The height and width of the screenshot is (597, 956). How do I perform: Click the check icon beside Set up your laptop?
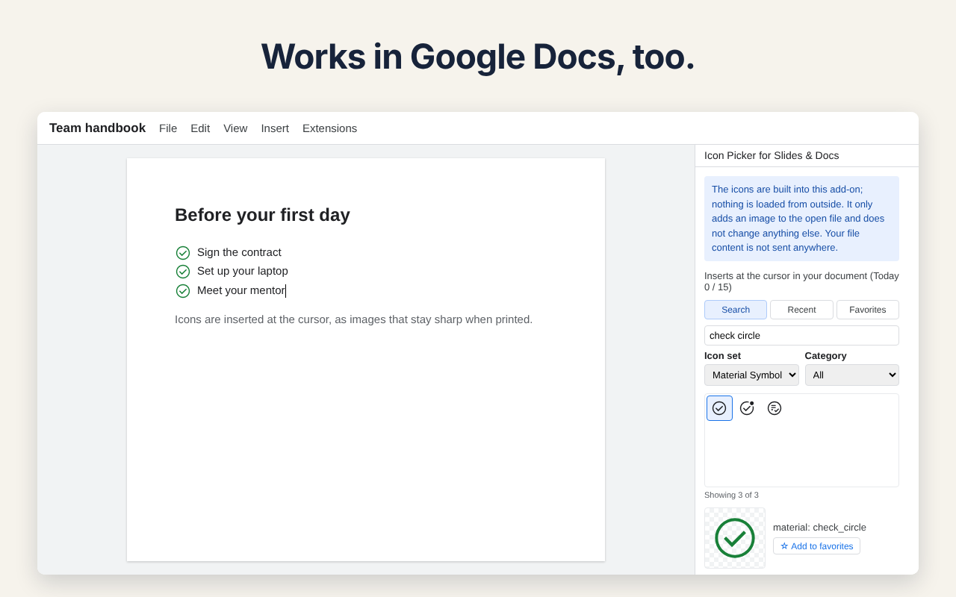click(x=183, y=272)
